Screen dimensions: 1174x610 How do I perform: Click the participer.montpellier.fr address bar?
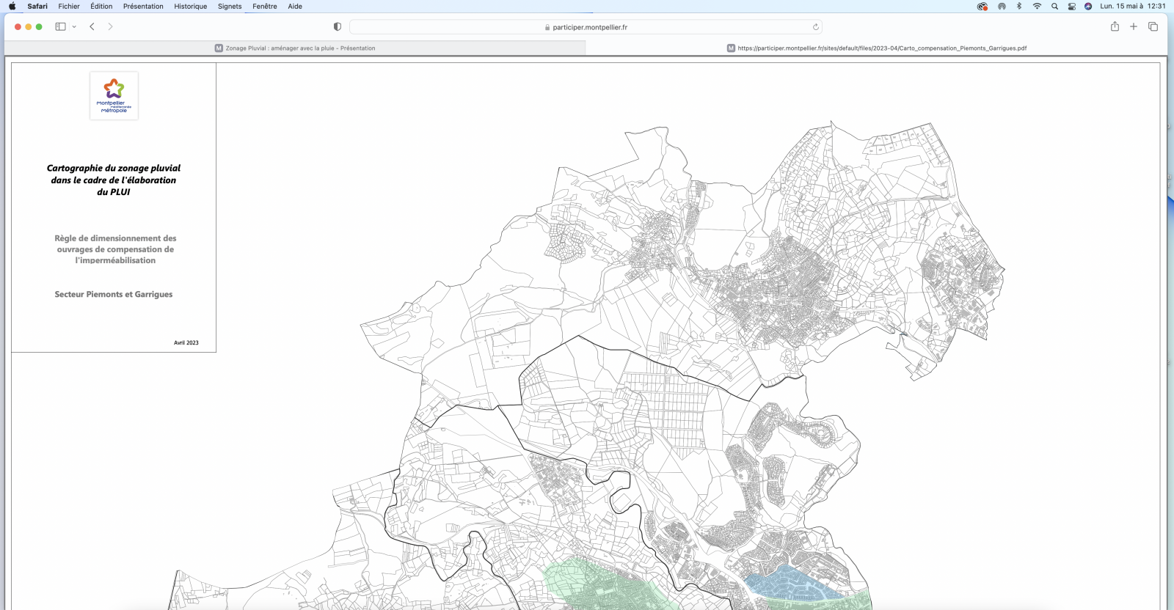click(586, 27)
